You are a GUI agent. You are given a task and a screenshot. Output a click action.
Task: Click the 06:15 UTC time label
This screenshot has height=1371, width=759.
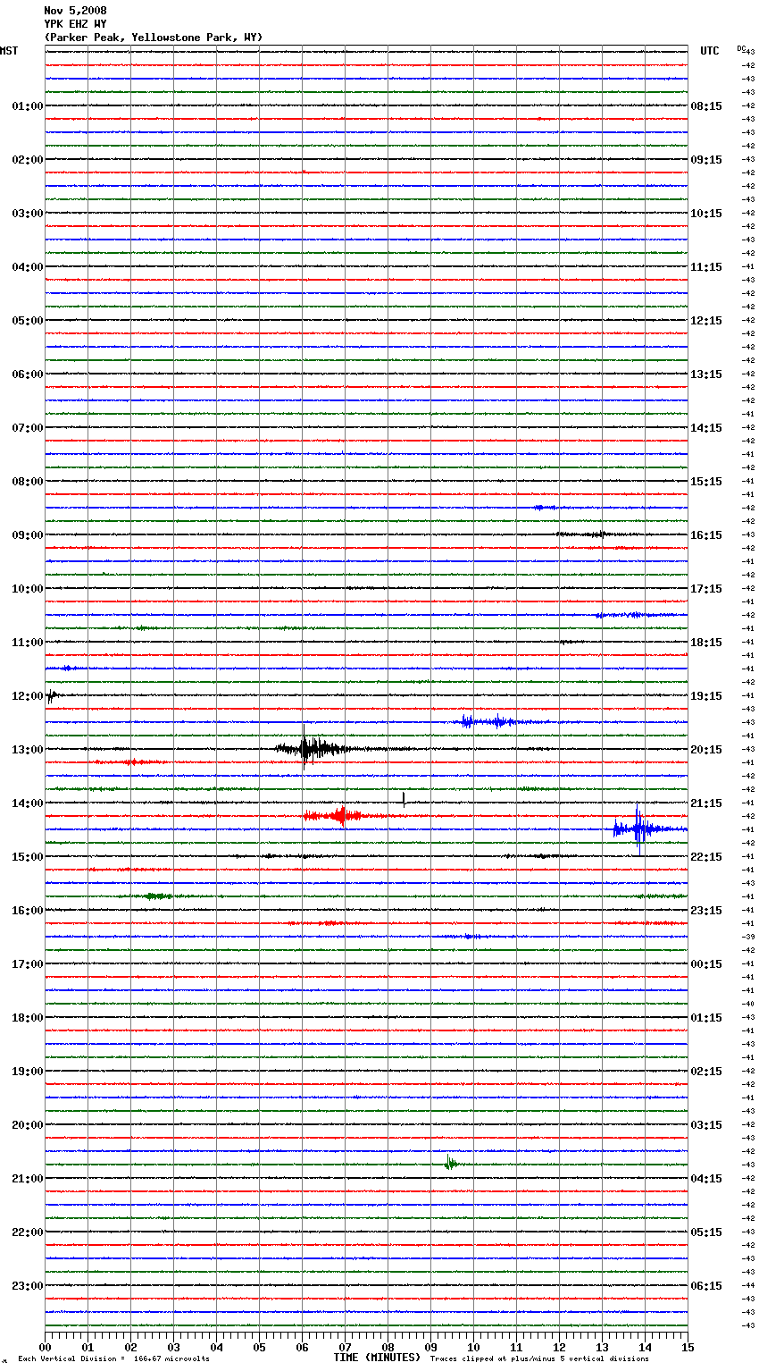pyautogui.click(x=706, y=1286)
